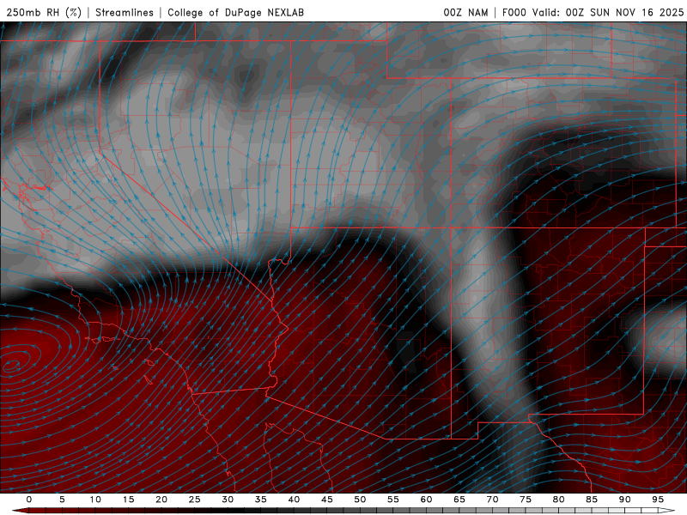This screenshot has width=687, height=515.
Task: Click 'College of DuPage NEXLAB' text
Action: click(235, 13)
